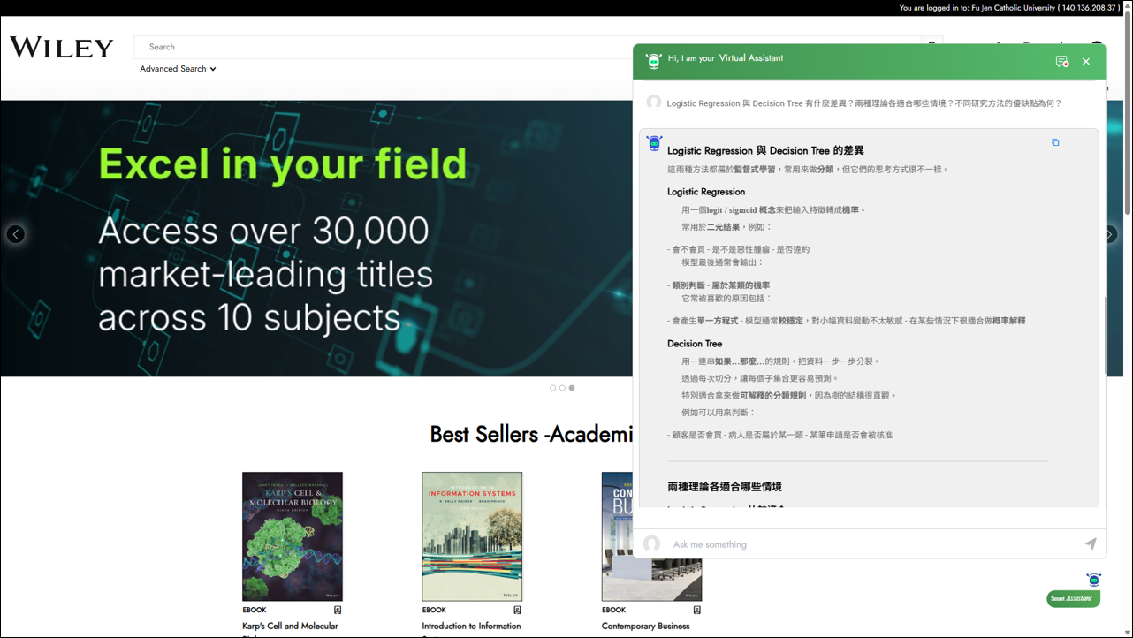The height and width of the screenshot is (638, 1133).
Task: Open Contemporary Business title link
Action: pyautogui.click(x=646, y=627)
